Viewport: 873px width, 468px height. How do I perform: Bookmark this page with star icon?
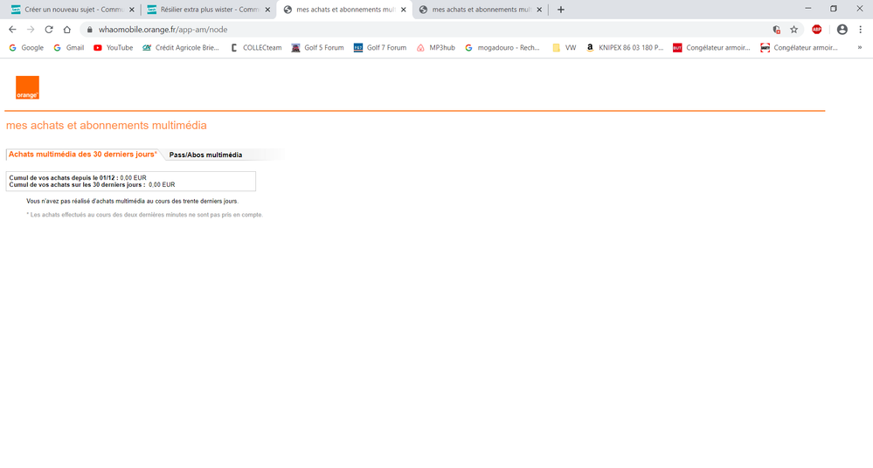click(x=794, y=30)
